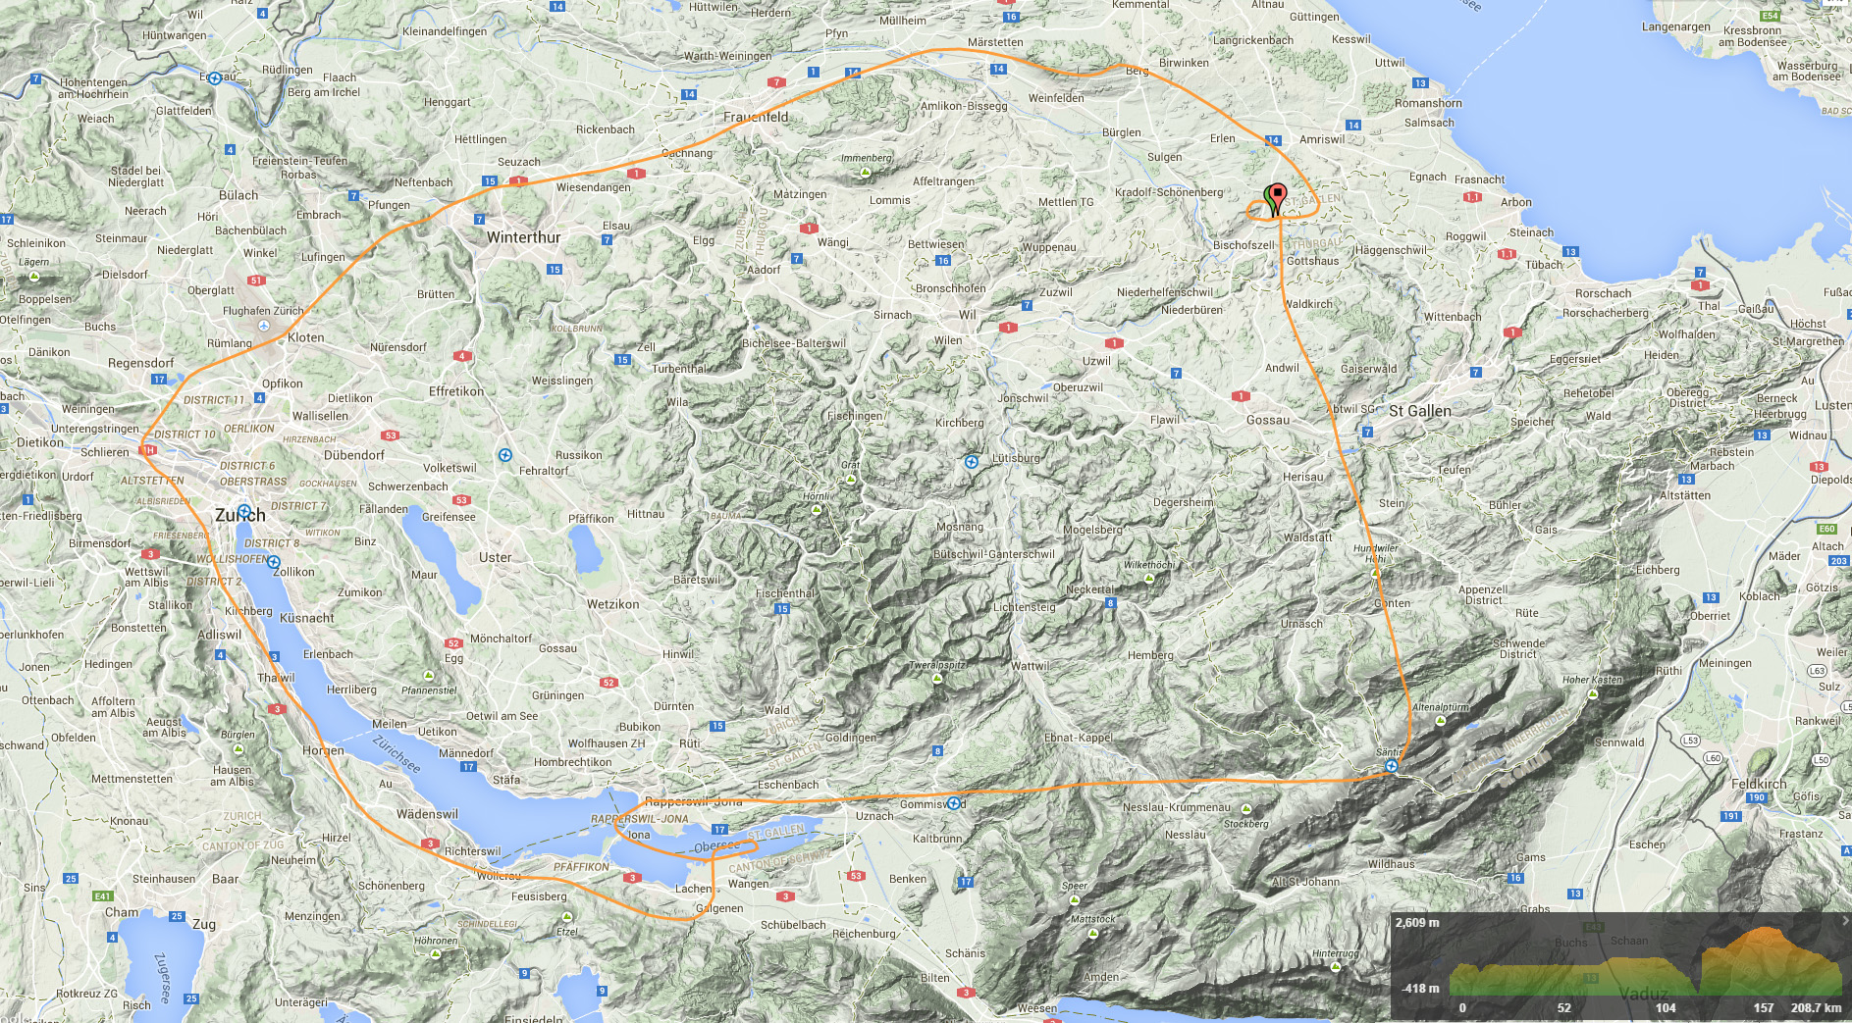
Task: Click the Flughafen Zurich airport icon
Action: pos(263,326)
